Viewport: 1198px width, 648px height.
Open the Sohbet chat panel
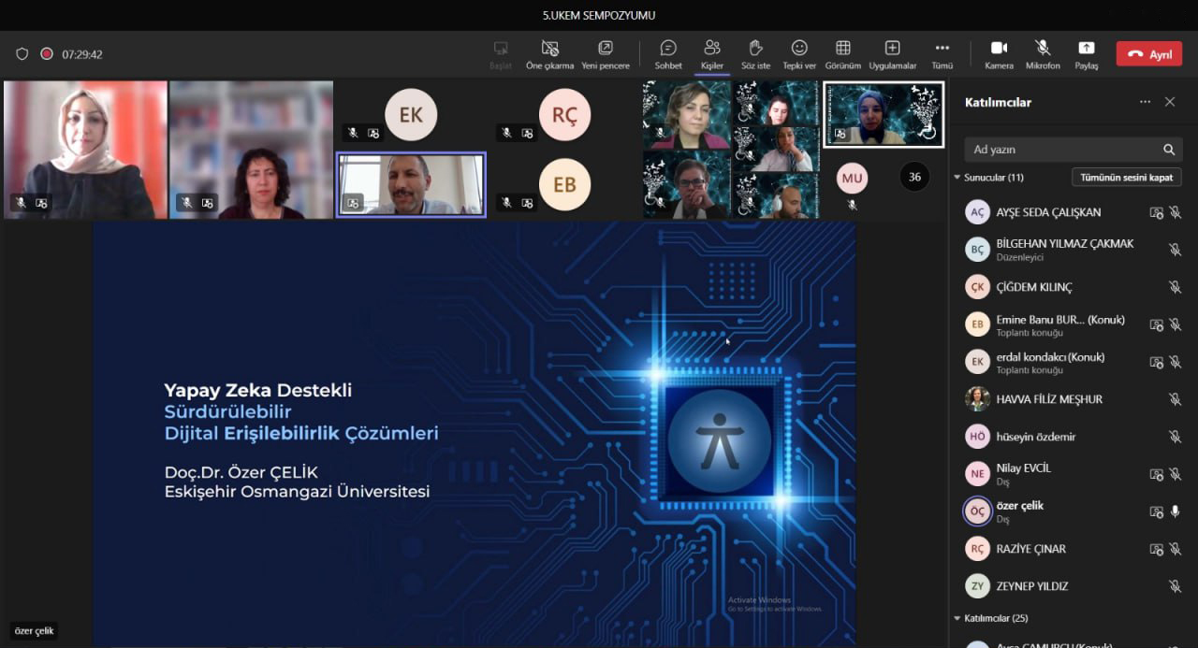(667, 54)
